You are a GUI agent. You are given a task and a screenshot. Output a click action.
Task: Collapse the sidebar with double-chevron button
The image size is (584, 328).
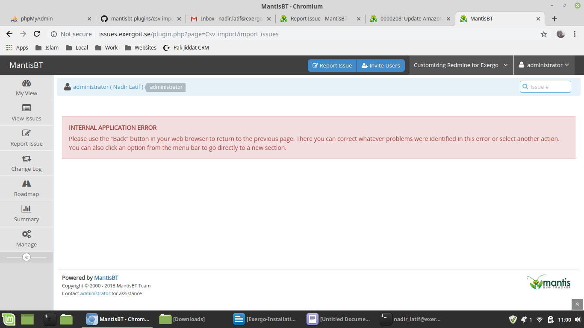coord(27,257)
